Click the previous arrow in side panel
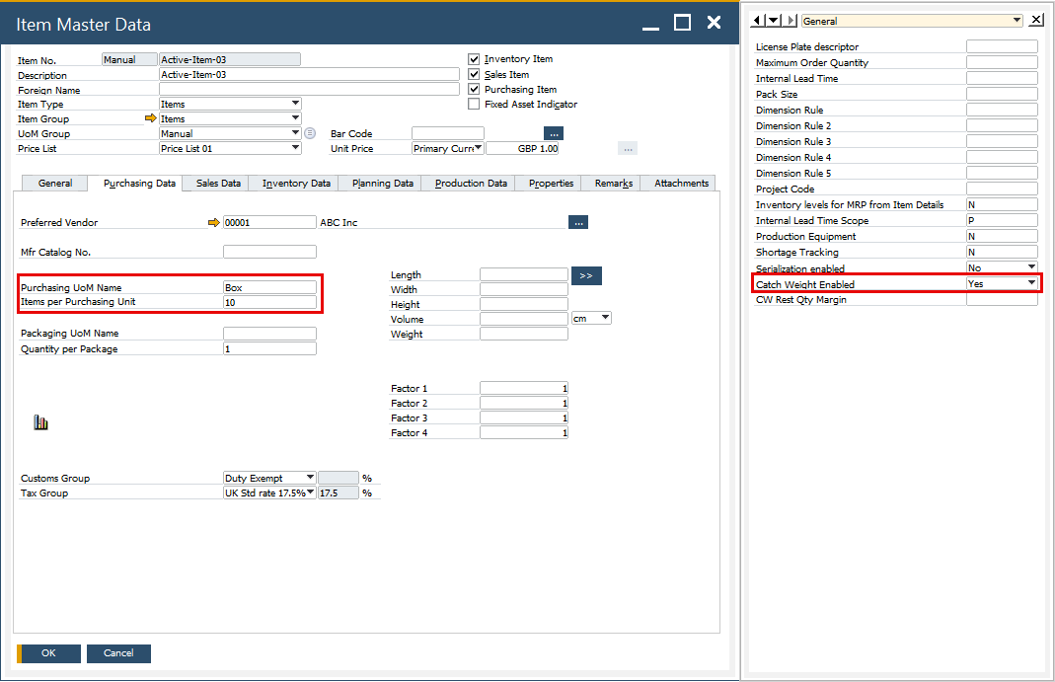The width and height of the screenshot is (1055, 682). tap(758, 20)
